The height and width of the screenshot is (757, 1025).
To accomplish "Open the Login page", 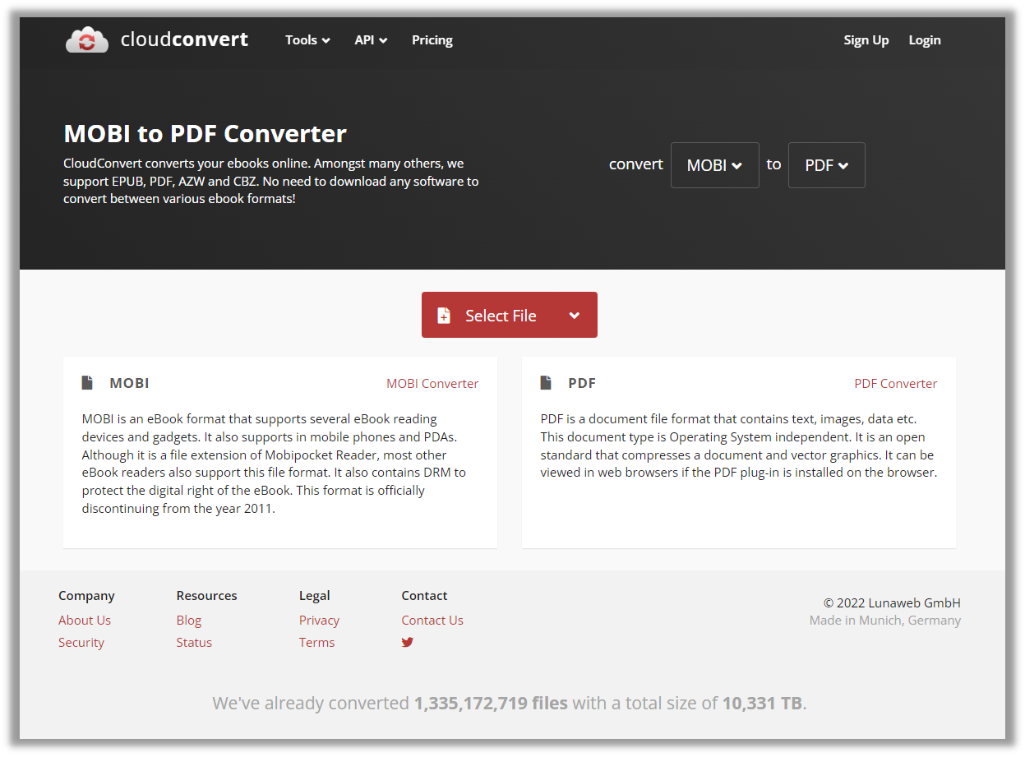I will click(925, 40).
